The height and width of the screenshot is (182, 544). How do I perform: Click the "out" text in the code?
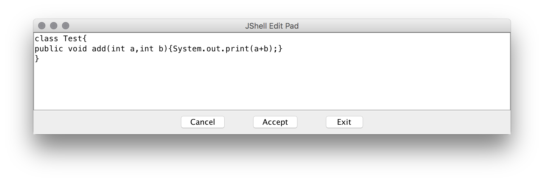[x=213, y=49]
